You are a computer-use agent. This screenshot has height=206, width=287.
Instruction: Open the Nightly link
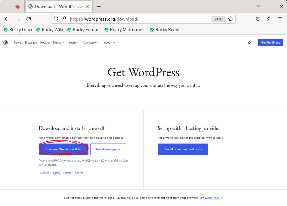click(56, 173)
